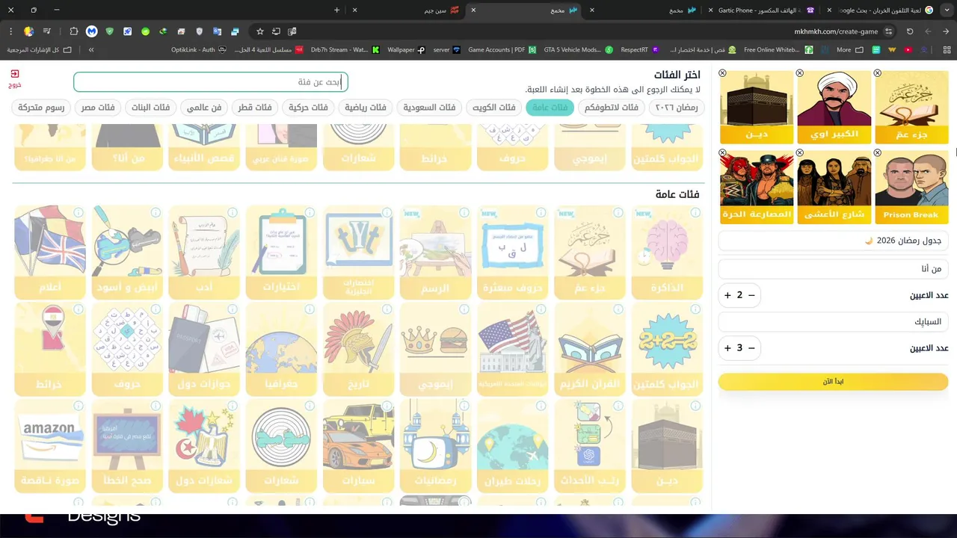The width and height of the screenshot is (957, 538).
Task: Open info icon on رحلات طيران card
Action: click(x=541, y=406)
